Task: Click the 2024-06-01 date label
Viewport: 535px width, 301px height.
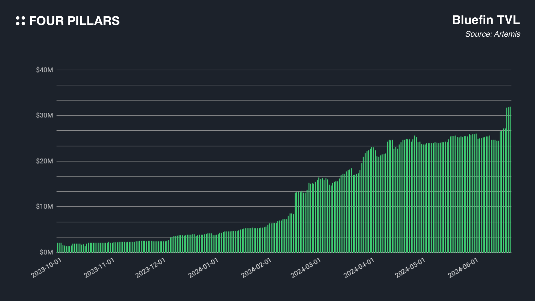Action: click(x=463, y=268)
